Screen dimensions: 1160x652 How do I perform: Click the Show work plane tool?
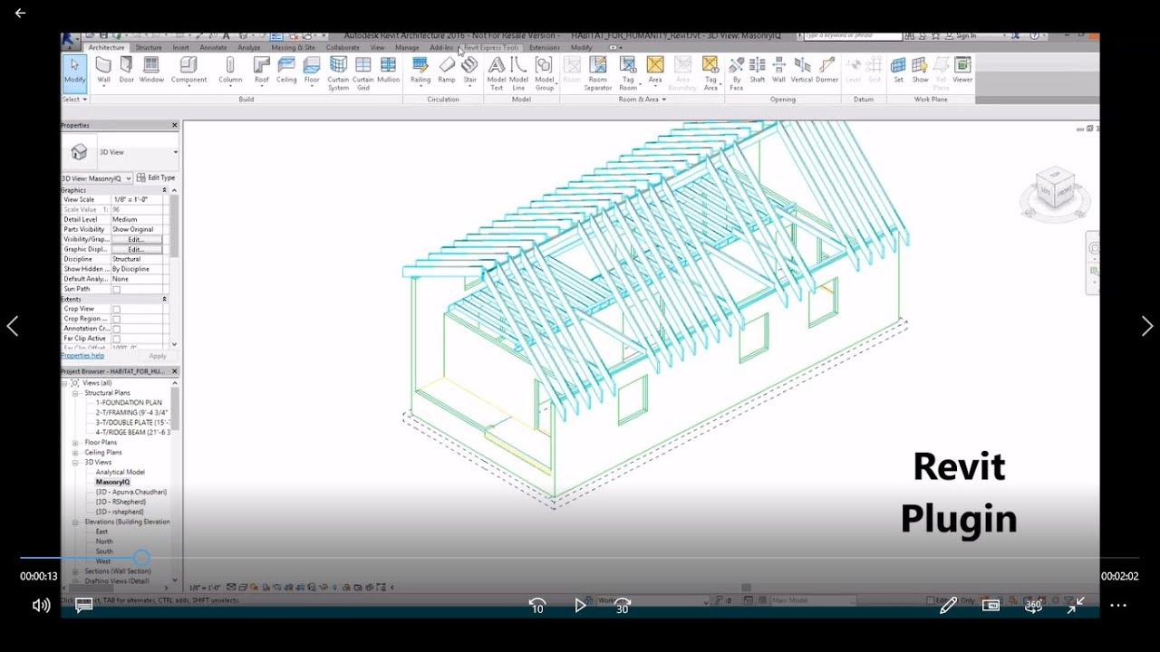(x=920, y=71)
